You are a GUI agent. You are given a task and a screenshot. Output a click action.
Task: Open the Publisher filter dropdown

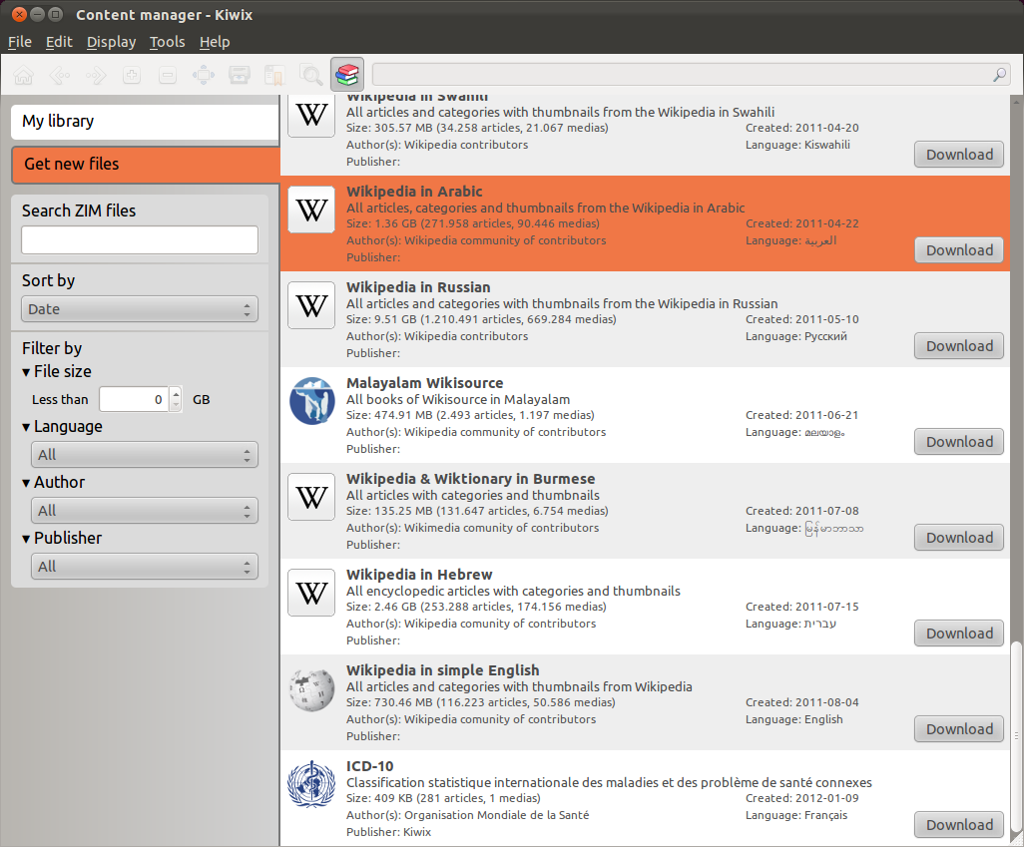pyautogui.click(x=144, y=566)
